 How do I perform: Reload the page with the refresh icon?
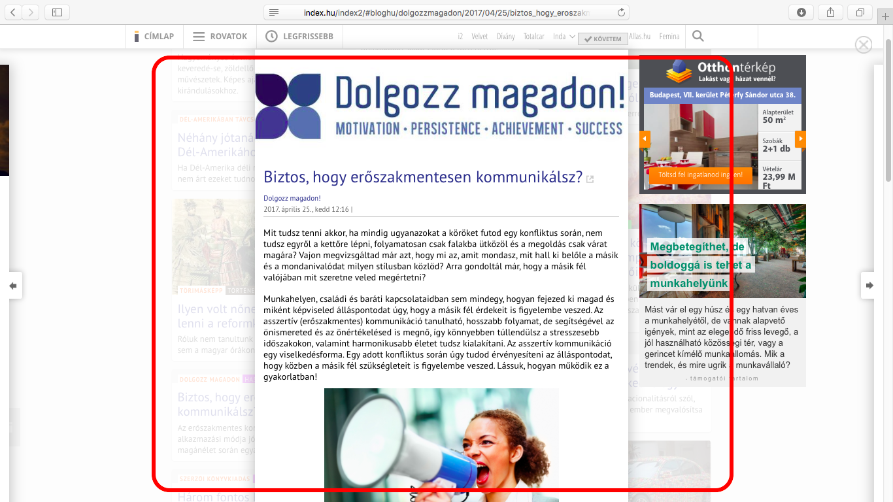pos(621,12)
